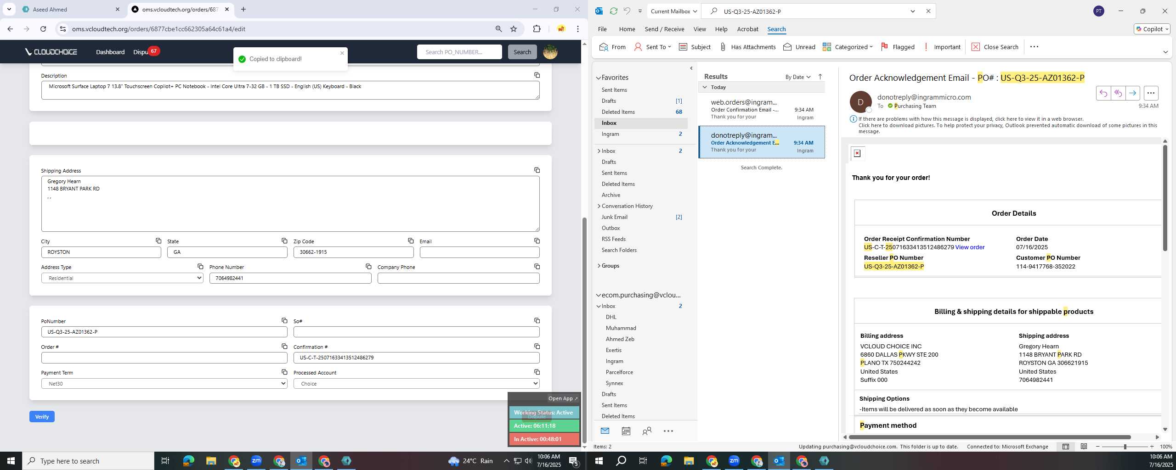Forward the Order Acknowledgement email
This screenshot has width=1176, height=470.
[1132, 93]
